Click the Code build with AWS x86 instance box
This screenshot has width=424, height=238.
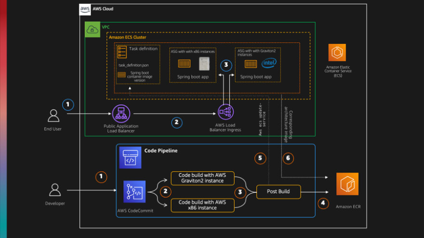point(202,205)
